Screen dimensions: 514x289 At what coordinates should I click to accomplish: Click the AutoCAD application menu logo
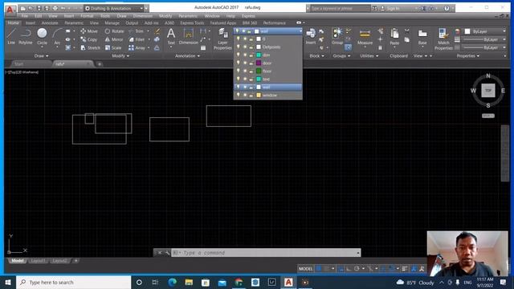click(10, 10)
